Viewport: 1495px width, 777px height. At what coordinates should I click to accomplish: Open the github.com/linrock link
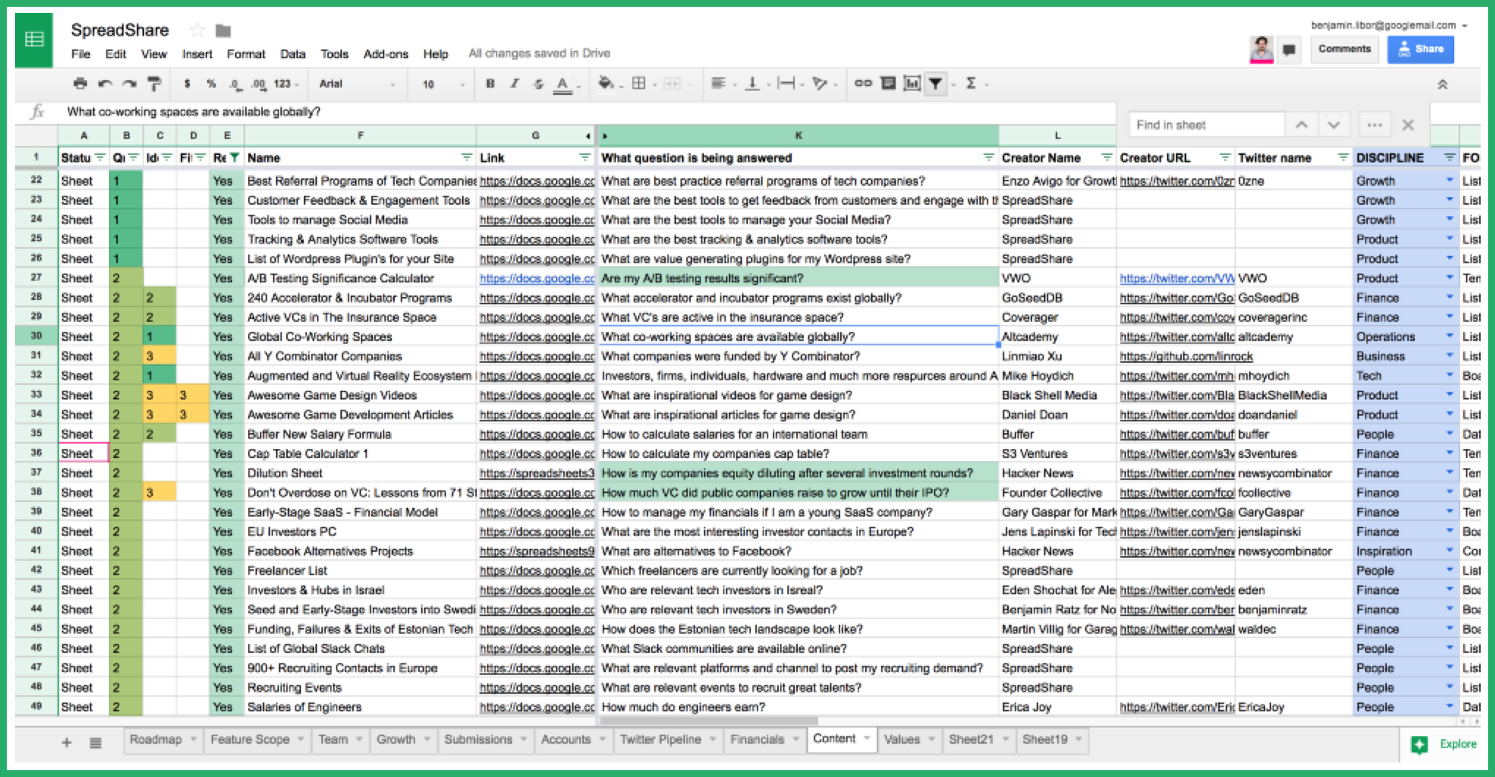[1186, 356]
